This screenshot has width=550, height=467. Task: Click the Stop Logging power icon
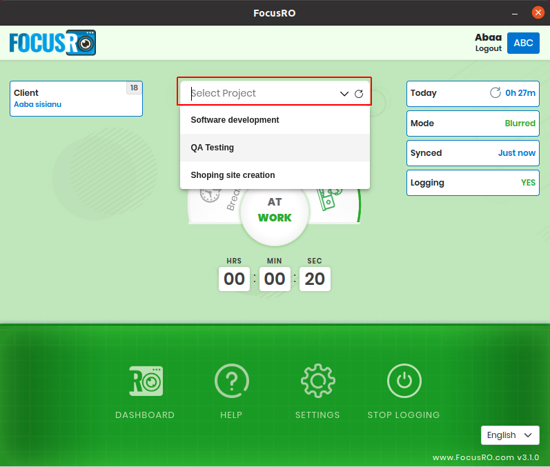tap(404, 381)
